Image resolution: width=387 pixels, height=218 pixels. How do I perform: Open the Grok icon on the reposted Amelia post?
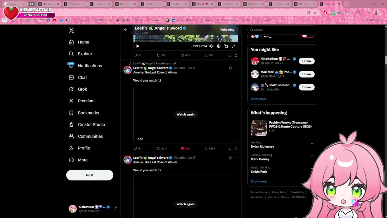coord(230,68)
